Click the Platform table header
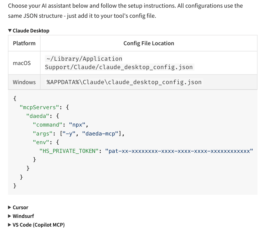This screenshot has width=265, height=230. point(24,43)
